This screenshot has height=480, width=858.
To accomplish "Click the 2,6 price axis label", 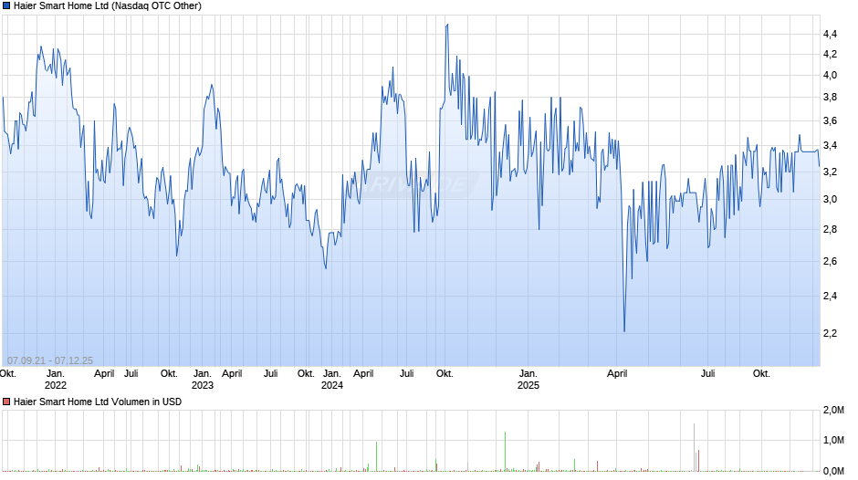I will pos(830,261).
